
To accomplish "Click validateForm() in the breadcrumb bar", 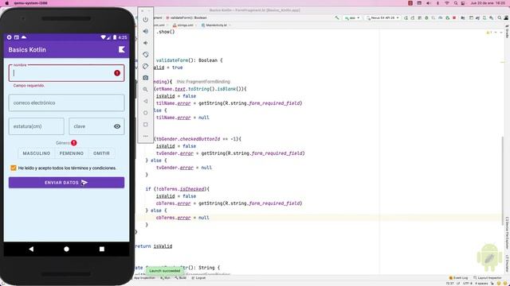I will (186, 17).
